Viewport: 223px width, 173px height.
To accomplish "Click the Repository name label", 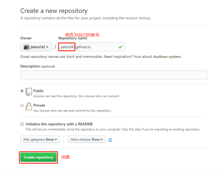I will click(x=73, y=38).
